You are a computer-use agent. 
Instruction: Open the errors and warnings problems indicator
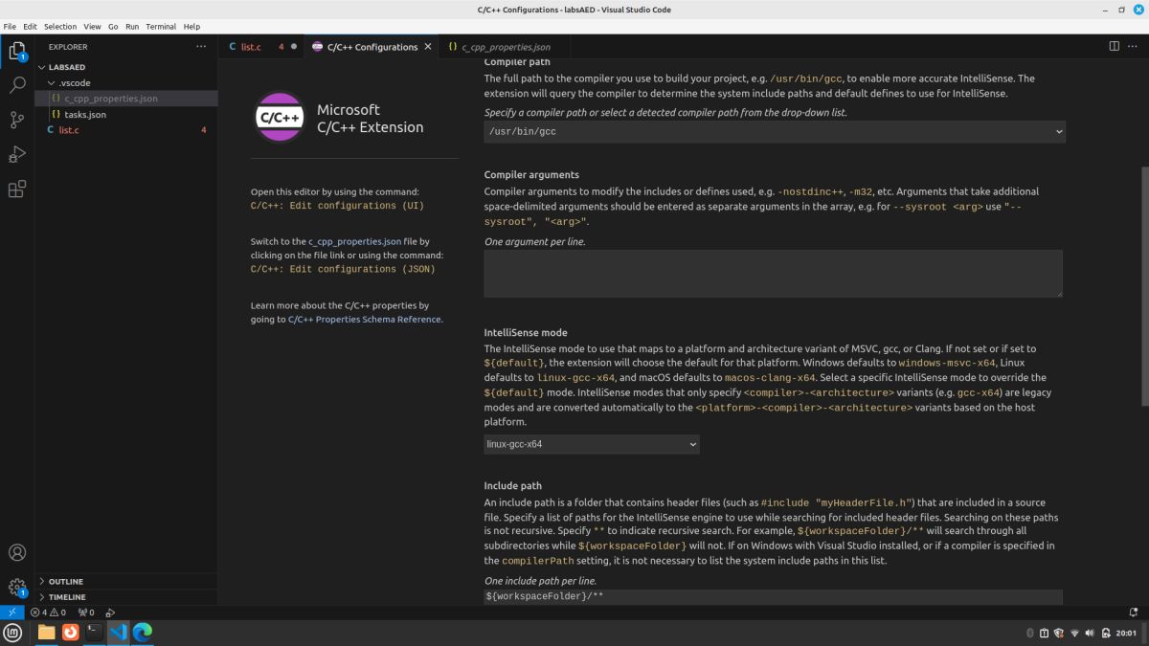pos(48,613)
